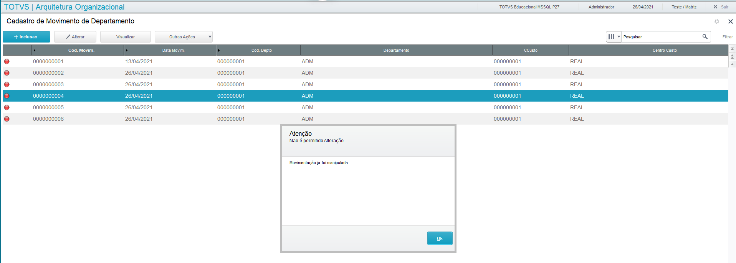Screen dimensions: 736x263
Task: Click the Filtrar link
Action: [x=728, y=37]
